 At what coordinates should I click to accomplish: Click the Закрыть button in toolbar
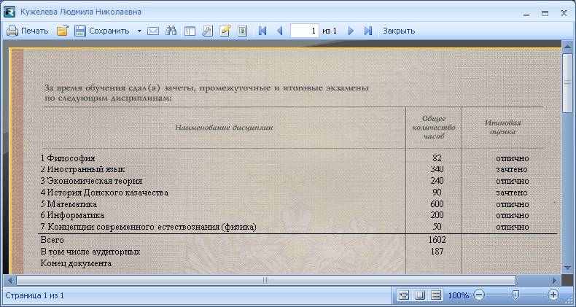tap(399, 31)
